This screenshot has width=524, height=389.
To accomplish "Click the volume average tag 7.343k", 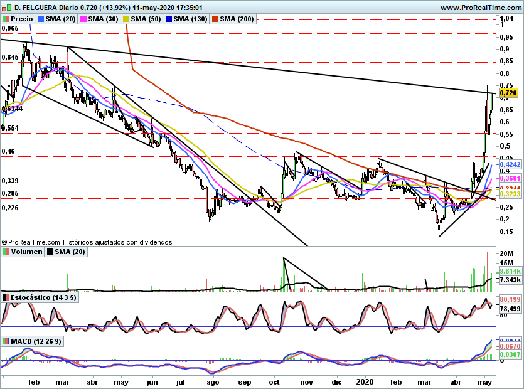I will [510, 280].
